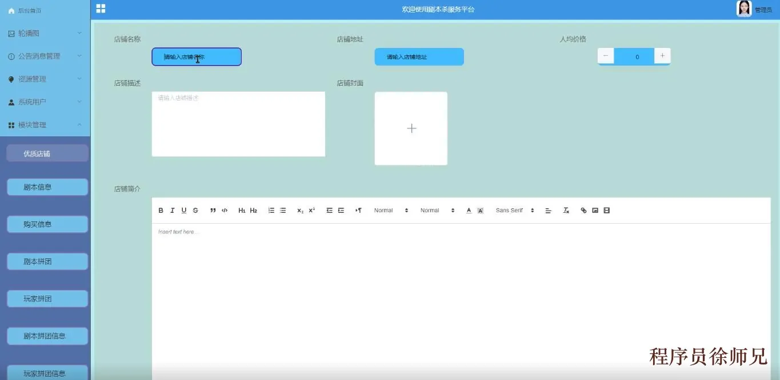This screenshot has height=380, width=780.
Task: Apply subscript formatting
Action: coord(300,211)
